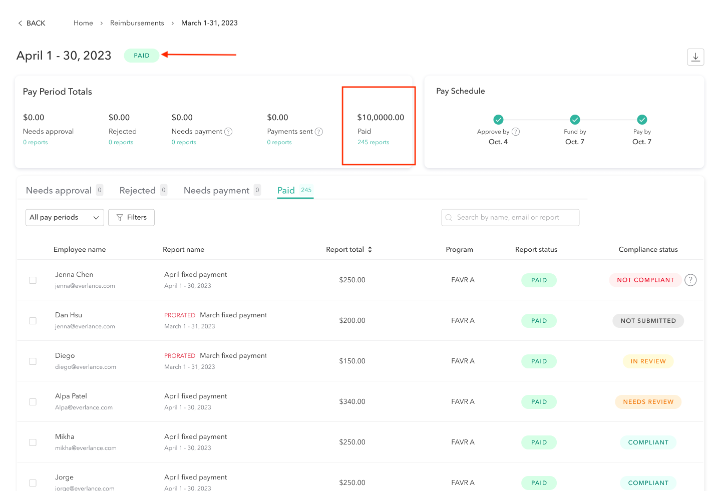Click help icon next to Approve by
This screenshot has height=491, width=721.
click(x=516, y=132)
